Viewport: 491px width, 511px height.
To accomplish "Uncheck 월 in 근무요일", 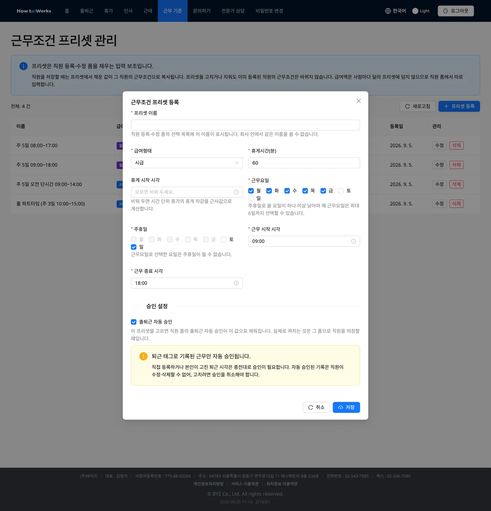I will 251,191.
